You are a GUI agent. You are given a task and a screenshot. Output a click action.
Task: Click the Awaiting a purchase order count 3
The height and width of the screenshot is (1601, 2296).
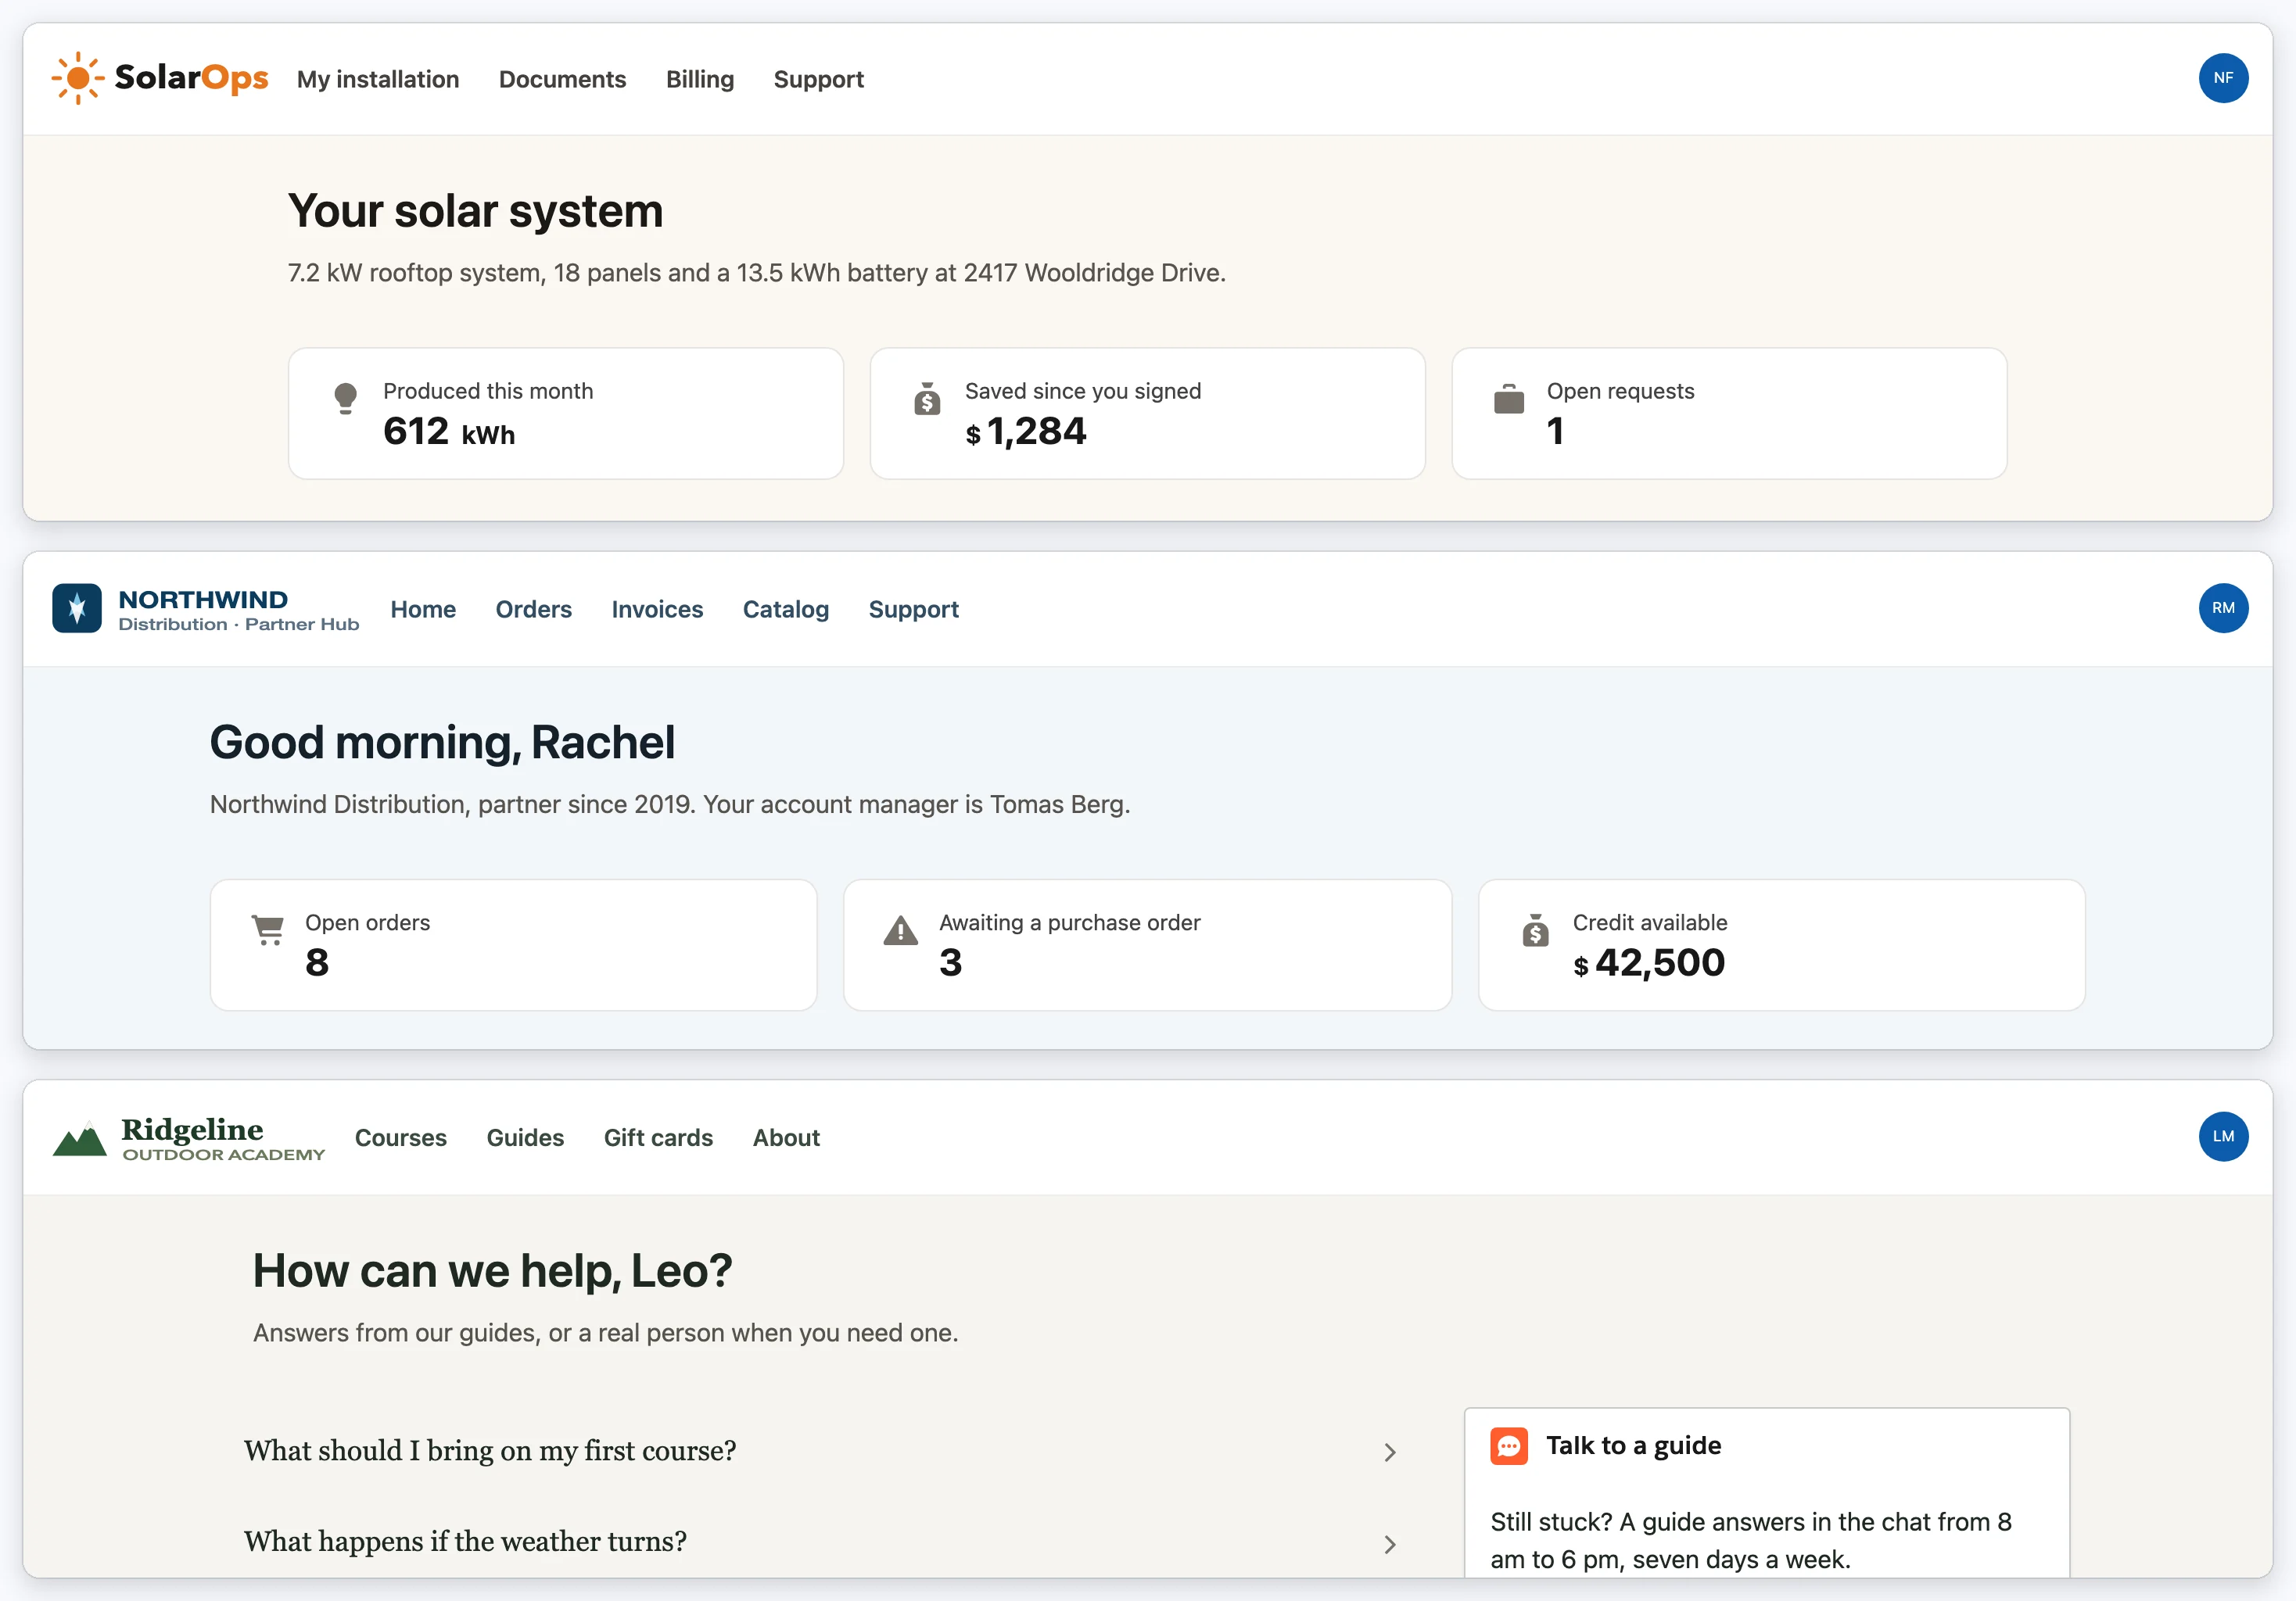pyautogui.click(x=950, y=962)
